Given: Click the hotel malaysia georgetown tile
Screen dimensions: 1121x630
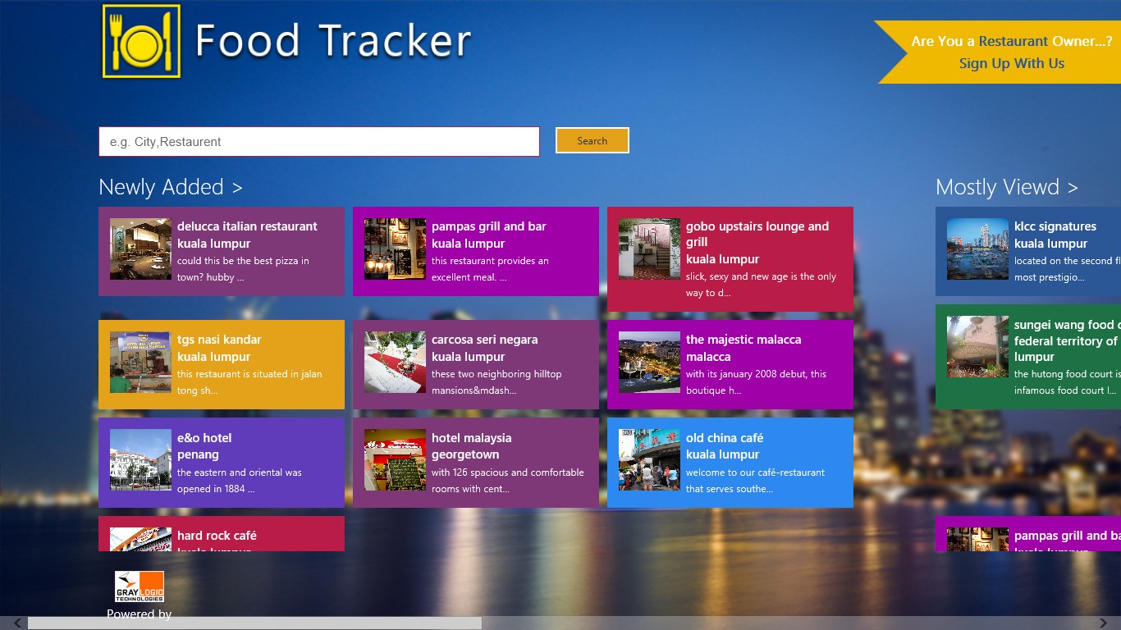Looking at the screenshot, I should click(476, 460).
